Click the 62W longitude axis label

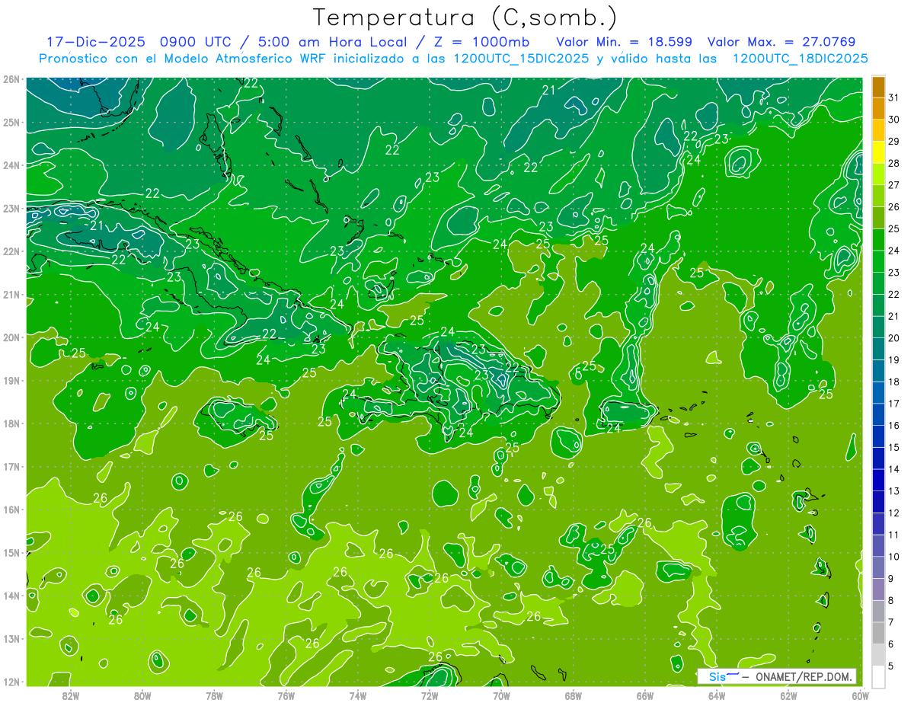pyautogui.click(x=788, y=695)
